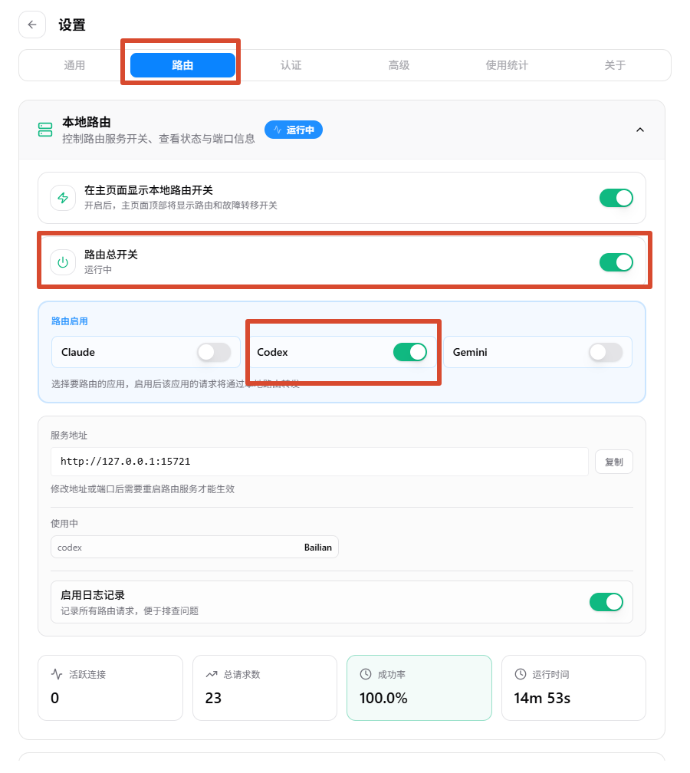This screenshot has width=690, height=773.
Task: Click the 活跃连接 value 0
Action: point(54,698)
